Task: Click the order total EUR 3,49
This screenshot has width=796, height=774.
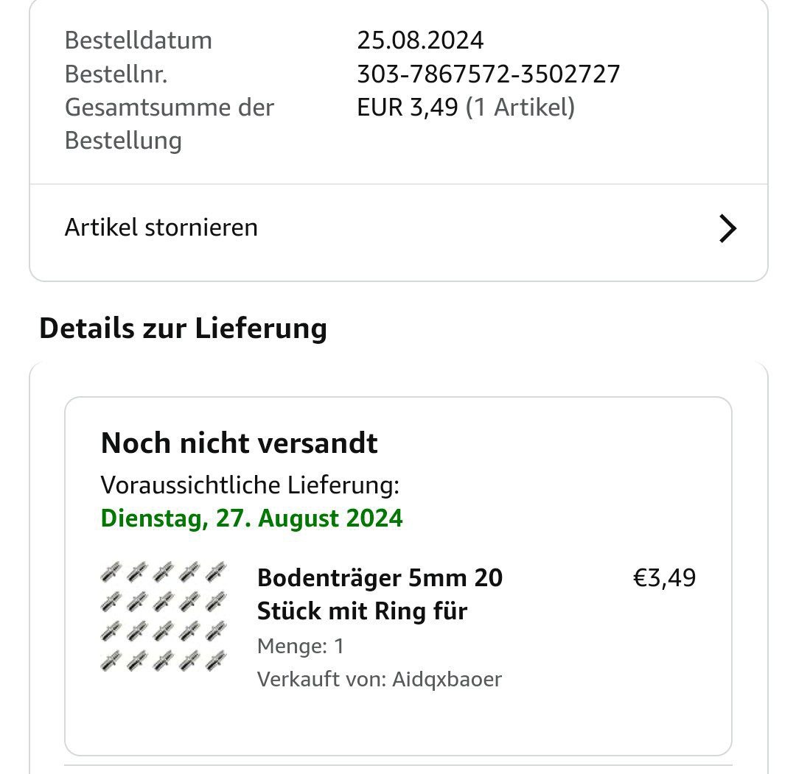Action: 408,108
